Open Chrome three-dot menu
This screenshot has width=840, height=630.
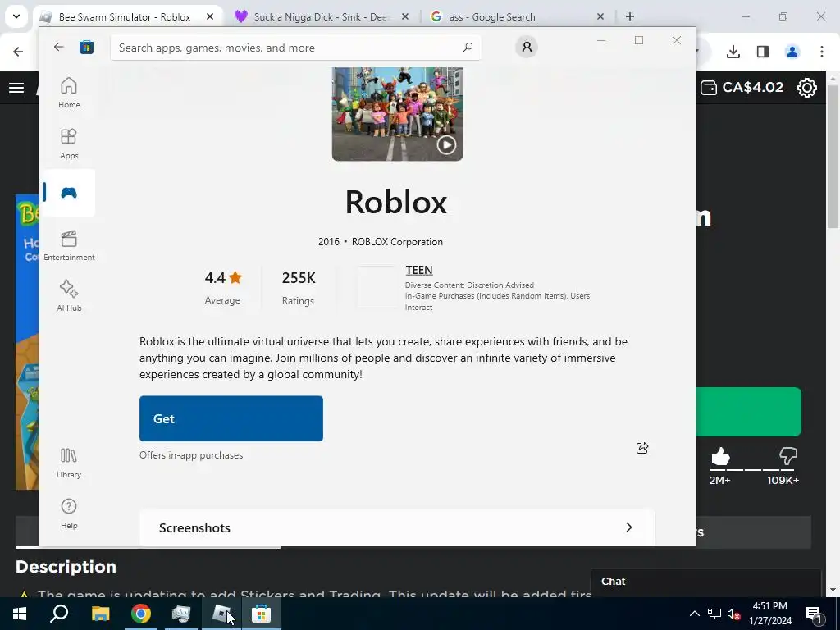coord(822,52)
